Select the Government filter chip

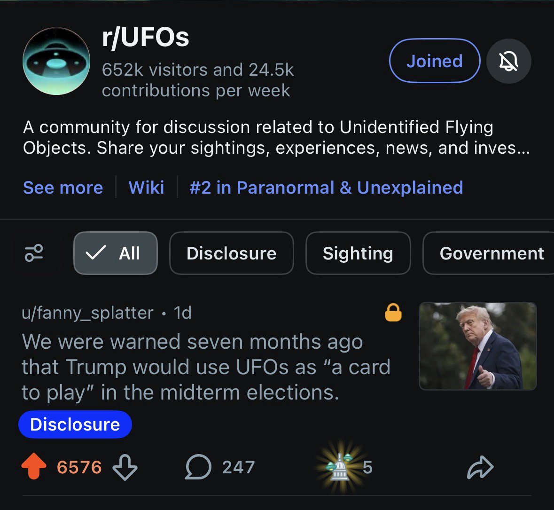click(x=491, y=253)
